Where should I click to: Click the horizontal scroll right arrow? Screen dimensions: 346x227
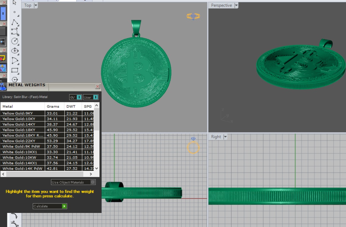(91, 174)
